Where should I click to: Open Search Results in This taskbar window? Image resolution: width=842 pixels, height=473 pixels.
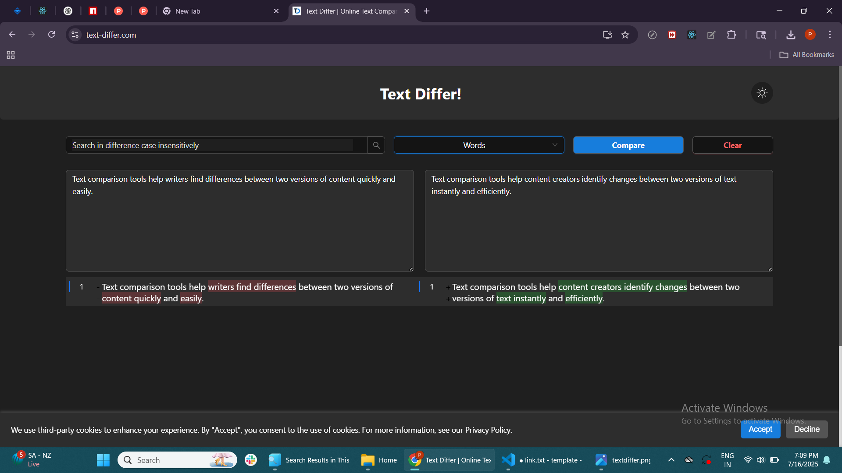coord(309,460)
